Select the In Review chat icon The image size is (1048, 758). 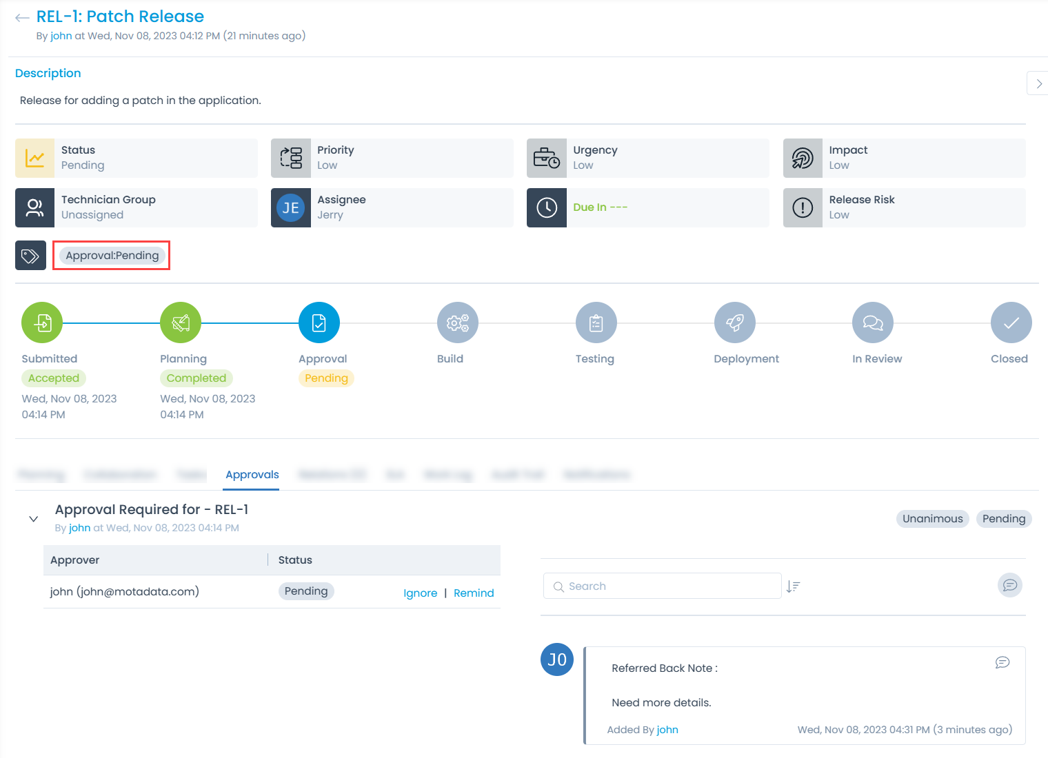873,322
